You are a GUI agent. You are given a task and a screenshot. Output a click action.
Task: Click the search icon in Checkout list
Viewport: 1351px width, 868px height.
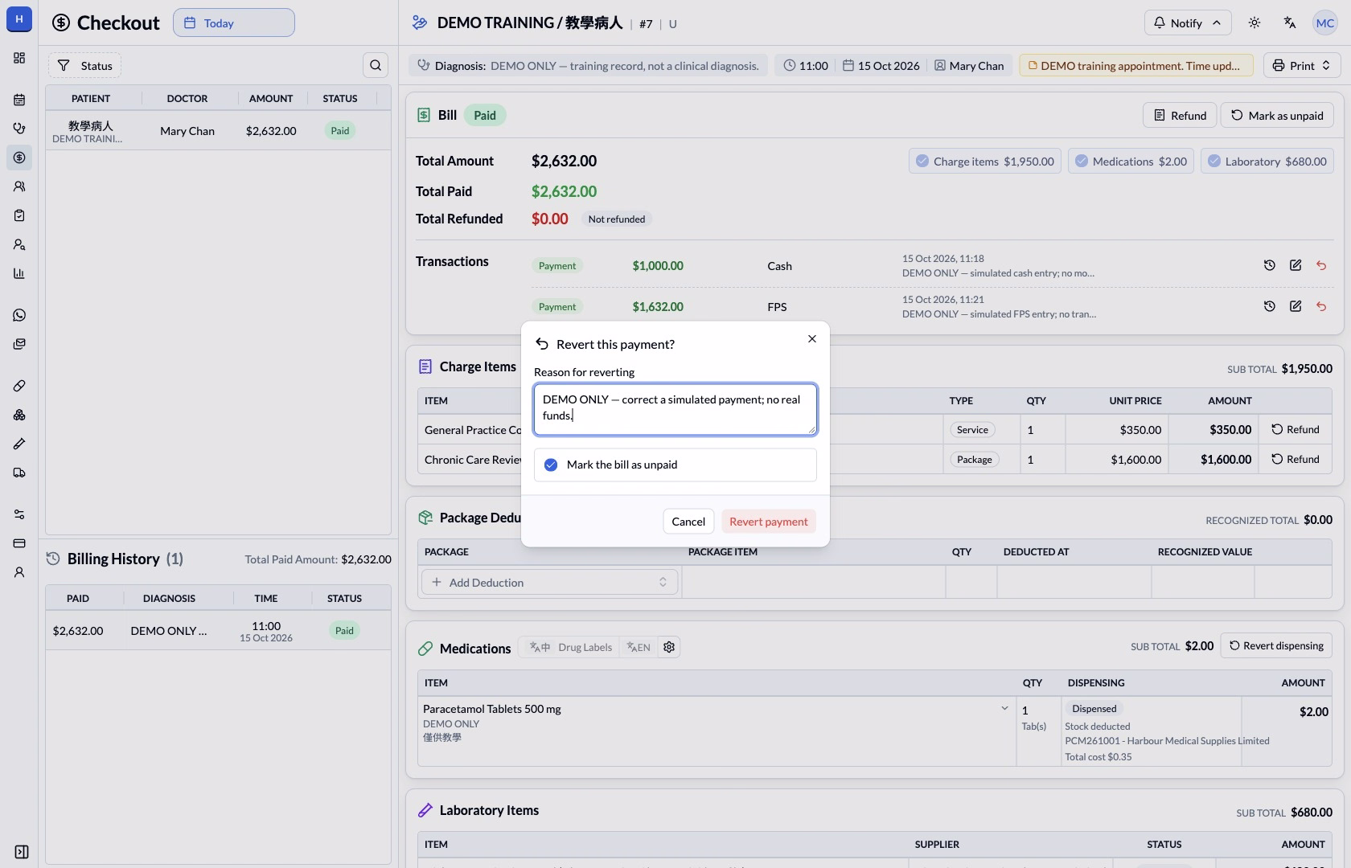tap(376, 65)
